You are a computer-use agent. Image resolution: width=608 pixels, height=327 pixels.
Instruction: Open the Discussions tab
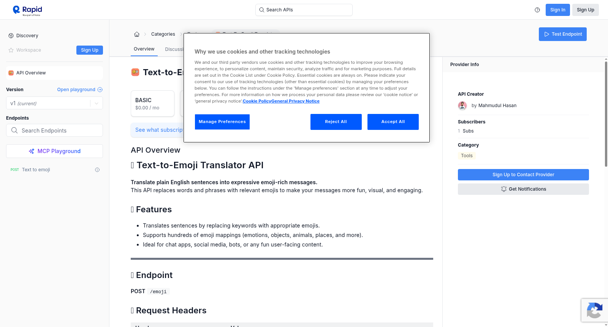174,49
